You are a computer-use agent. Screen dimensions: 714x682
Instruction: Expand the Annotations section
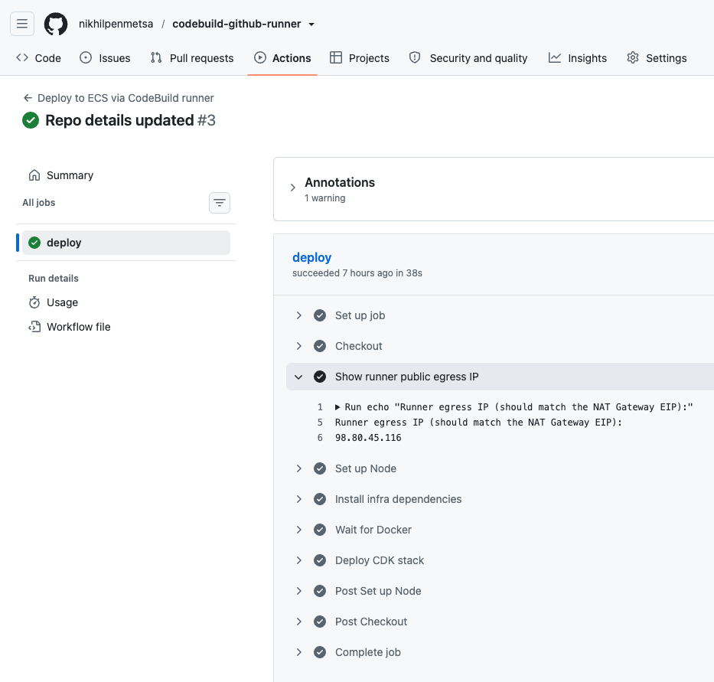pos(293,188)
